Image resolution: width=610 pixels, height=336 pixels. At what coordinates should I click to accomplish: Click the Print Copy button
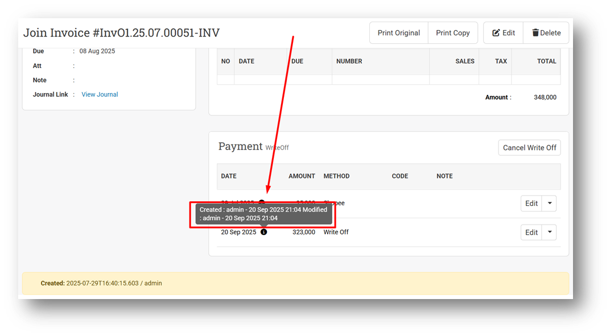(x=453, y=33)
